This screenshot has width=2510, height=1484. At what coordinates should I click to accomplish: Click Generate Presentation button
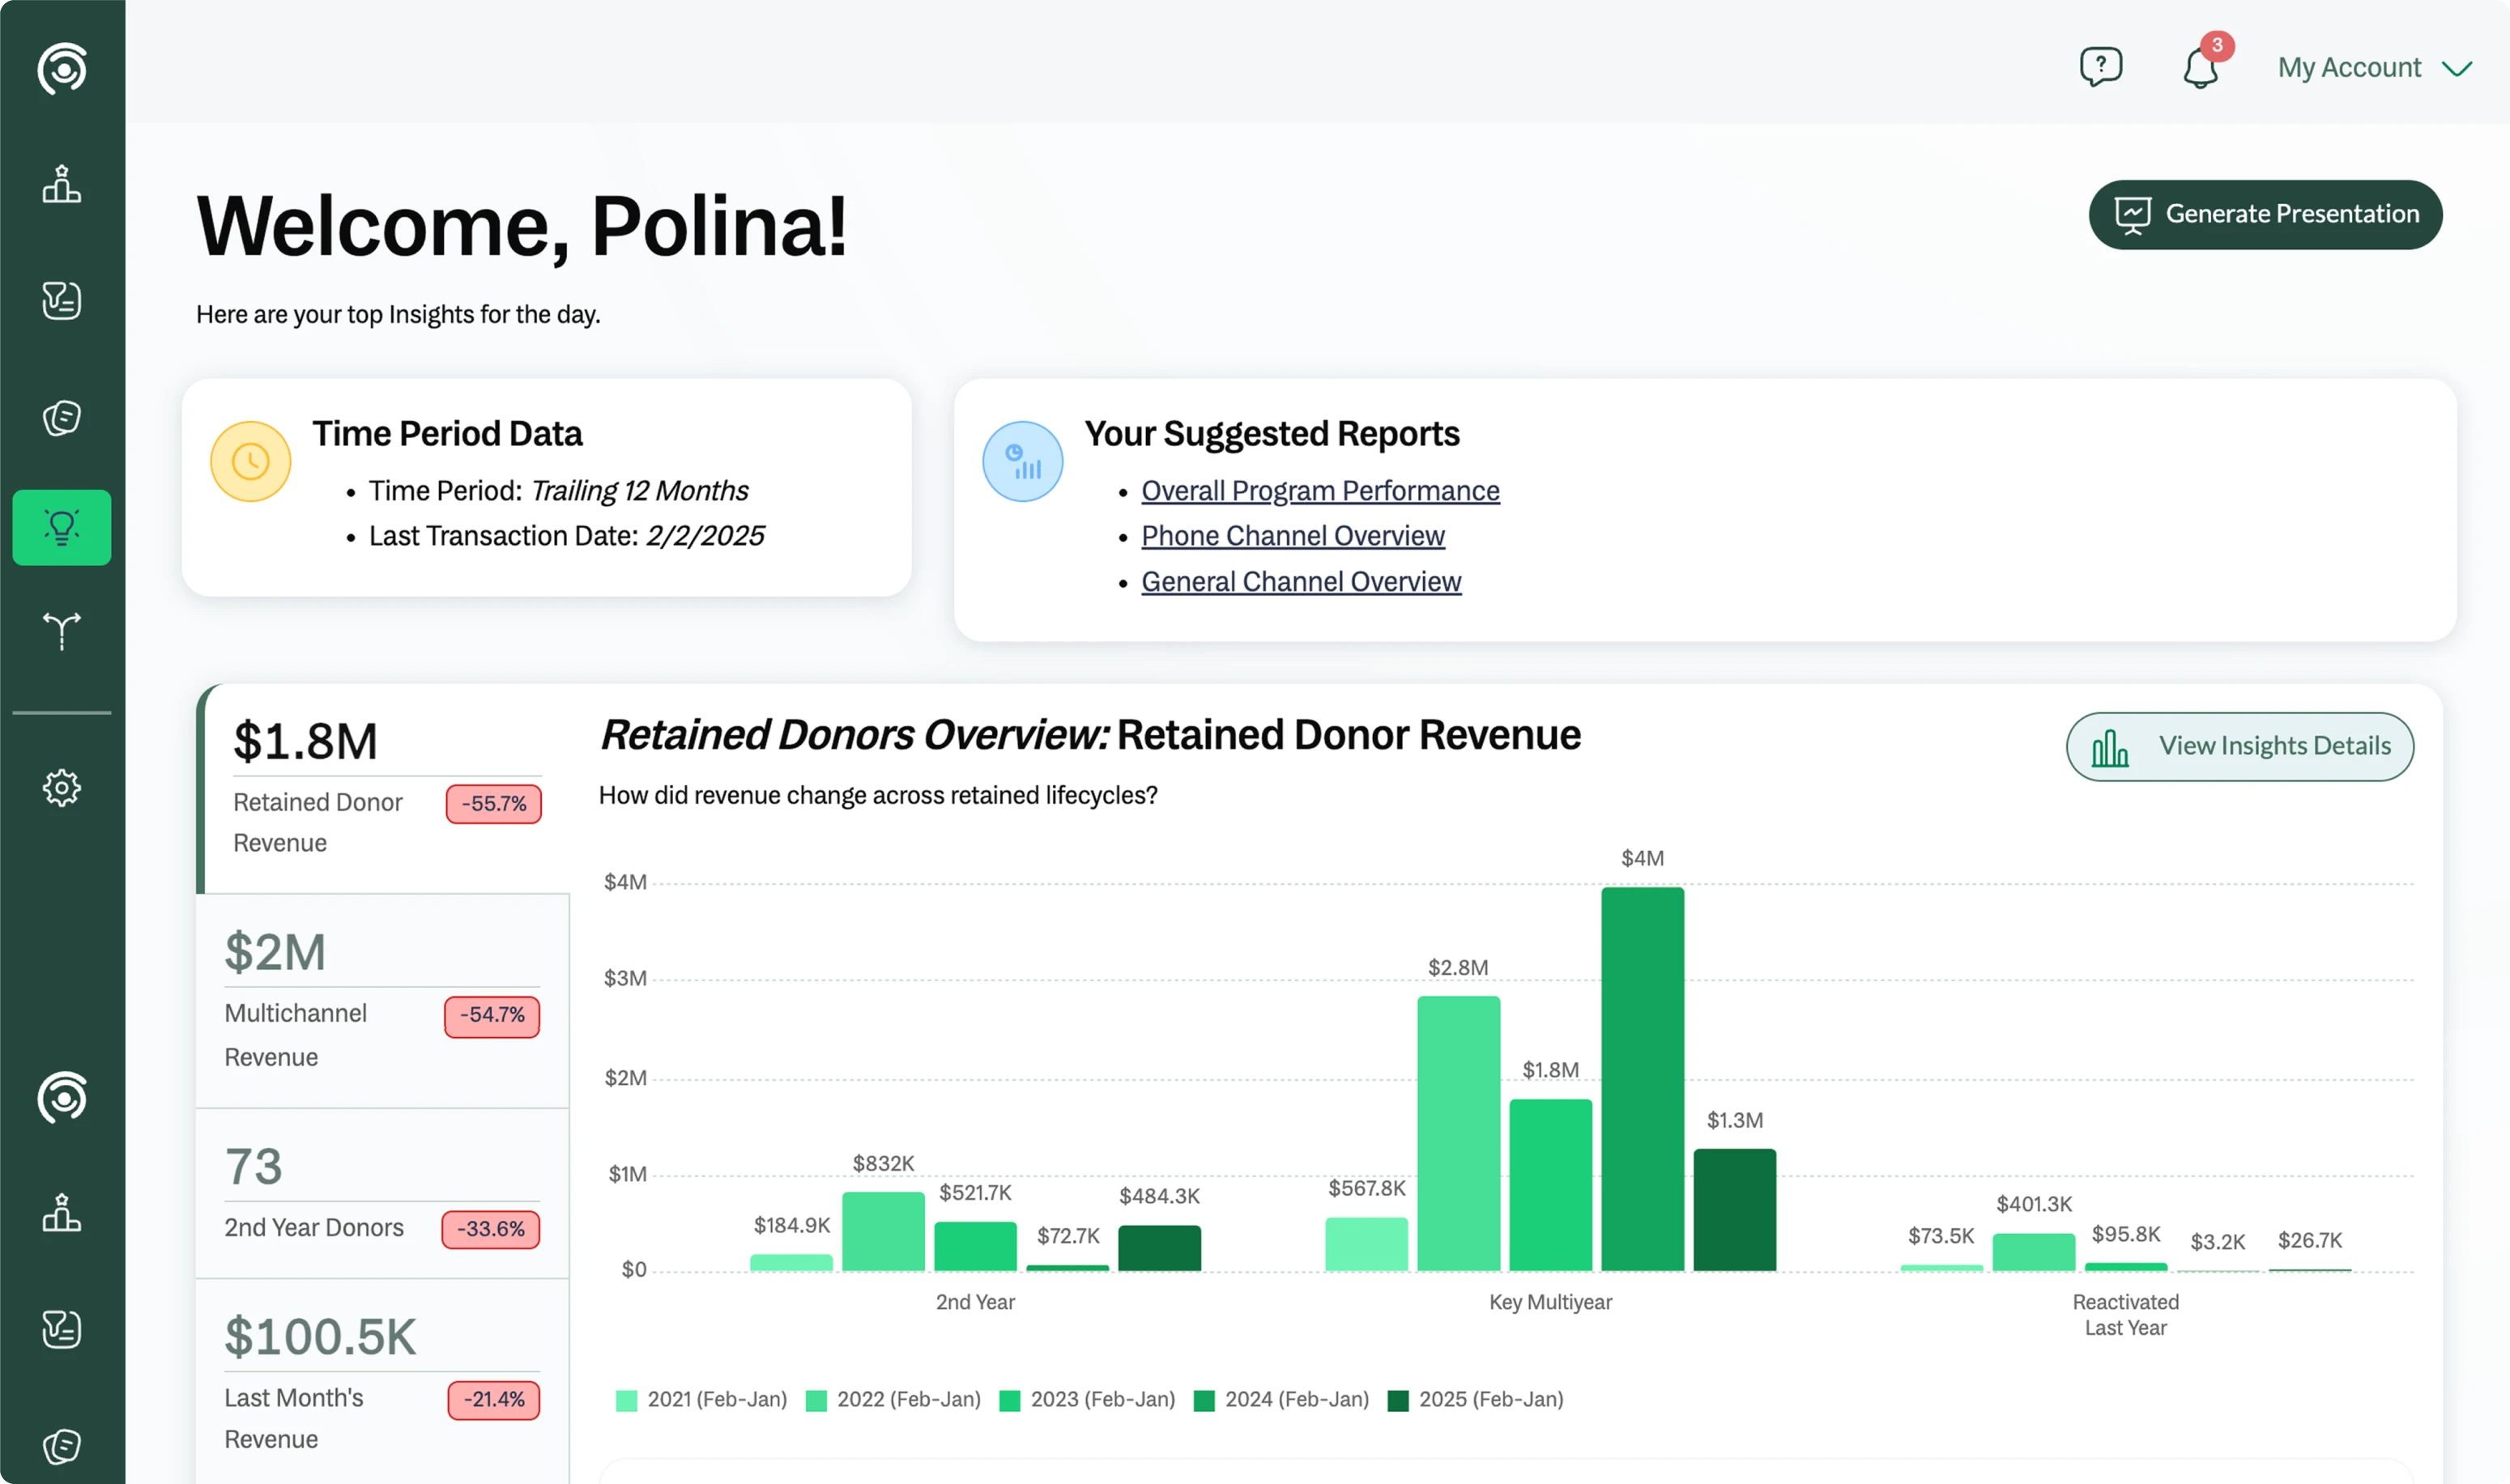pos(2265,214)
